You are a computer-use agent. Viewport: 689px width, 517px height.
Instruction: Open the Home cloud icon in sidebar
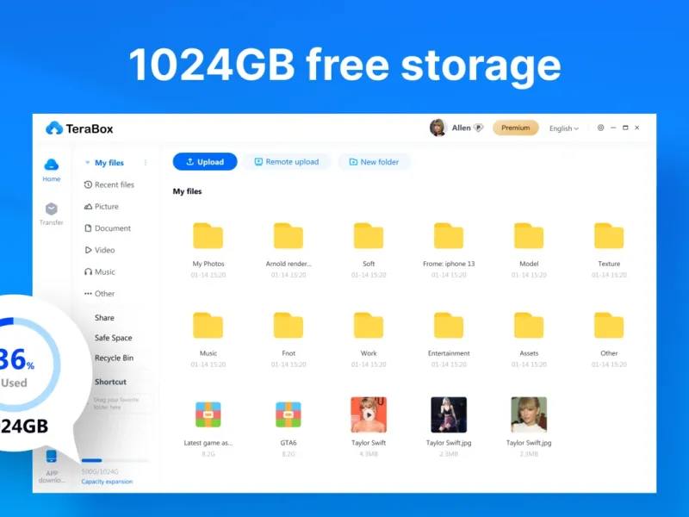pos(52,165)
